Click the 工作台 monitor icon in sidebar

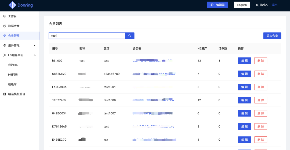(5, 16)
